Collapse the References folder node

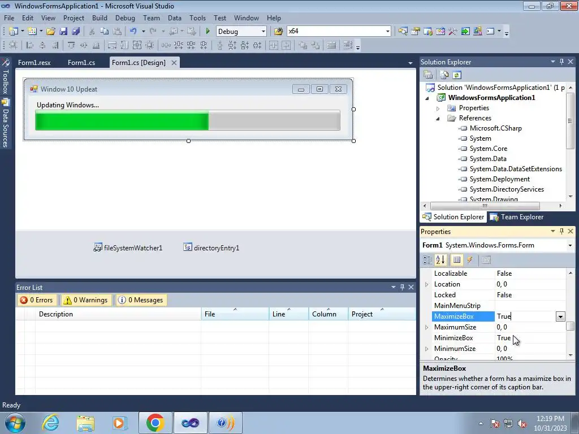tap(438, 119)
